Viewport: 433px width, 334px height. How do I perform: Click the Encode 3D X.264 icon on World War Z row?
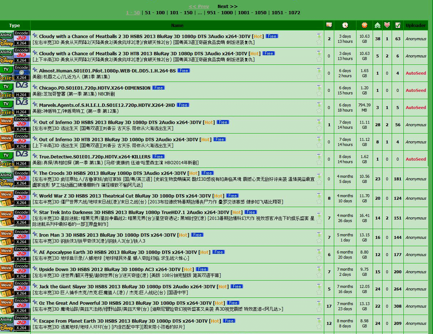click(22, 198)
